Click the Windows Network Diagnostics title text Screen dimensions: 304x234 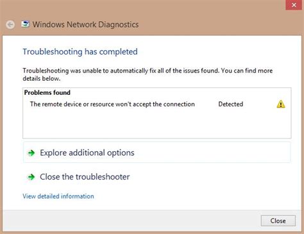pyautogui.click(x=85, y=24)
